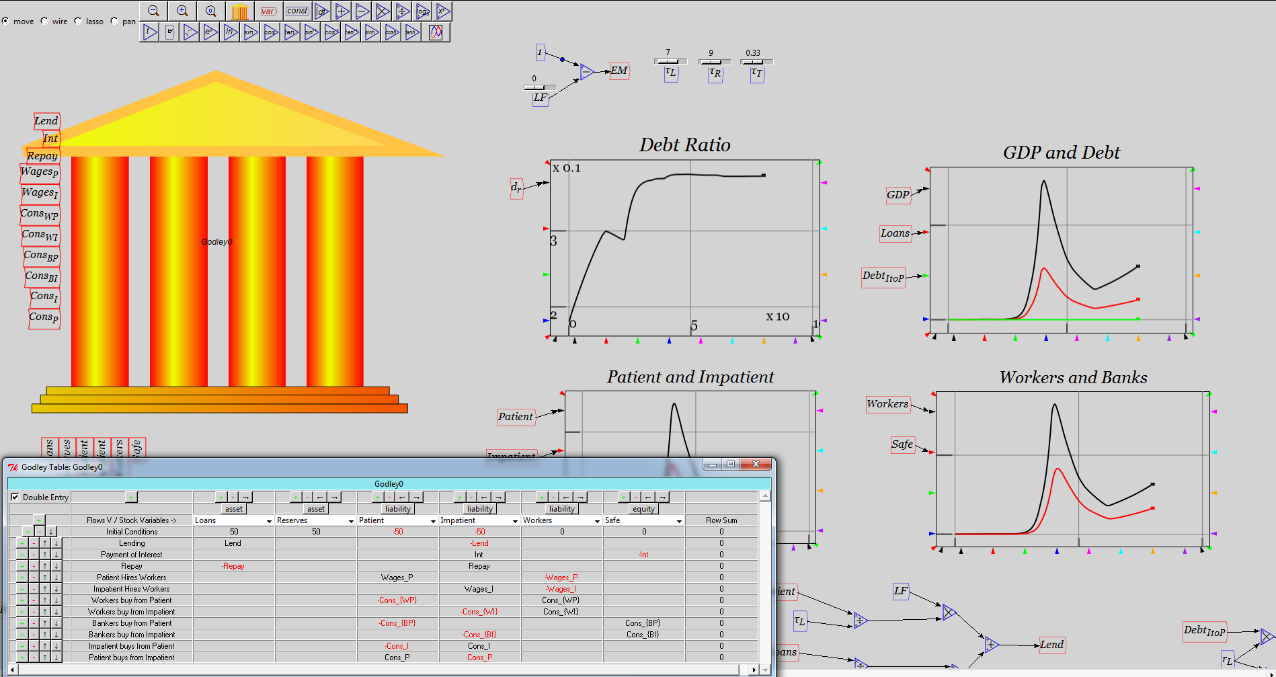This screenshot has width=1276, height=677.
Task: Select the 'lasso' mode radio button
Action: point(78,21)
